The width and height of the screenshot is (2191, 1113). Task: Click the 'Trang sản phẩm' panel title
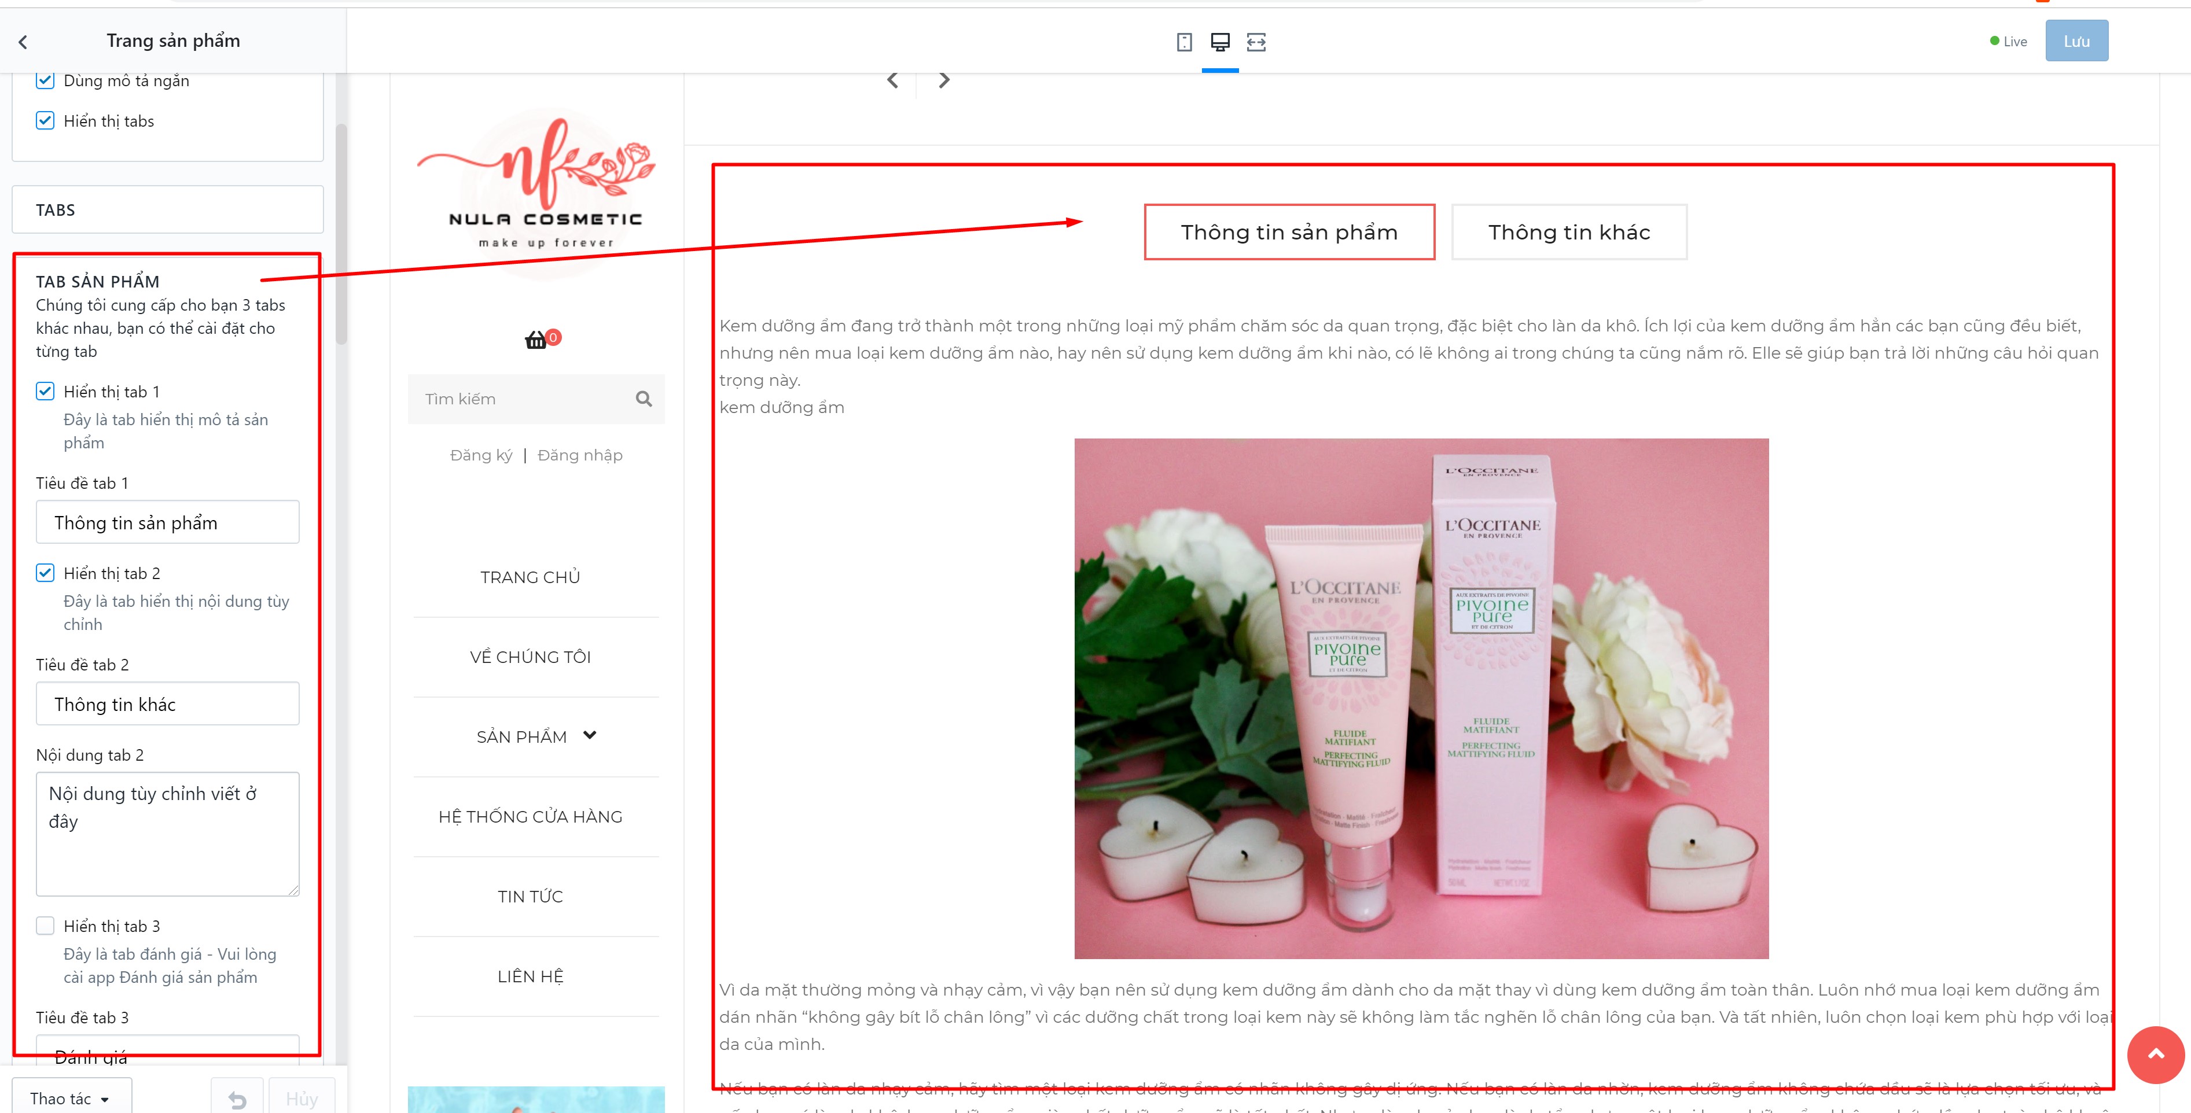click(x=174, y=41)
